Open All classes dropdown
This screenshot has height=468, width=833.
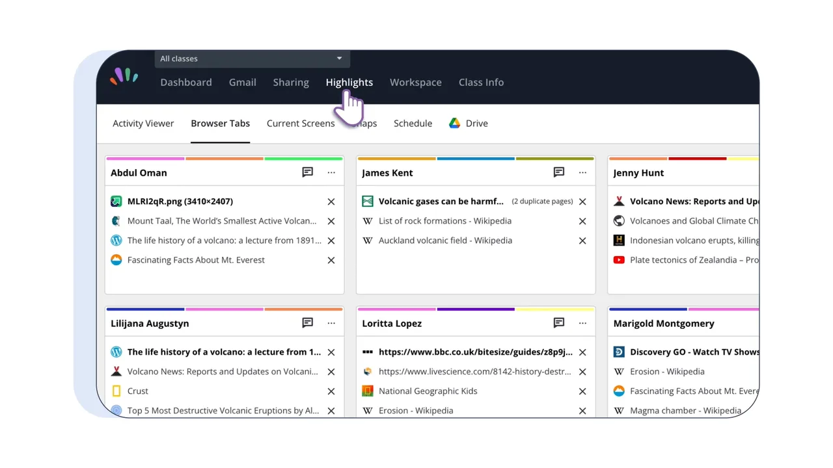(252, 58)
